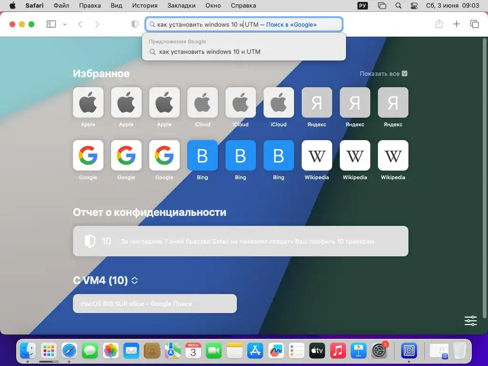Open "macOS BIG SUR обои – Google Поиск" tab
The width and height of the screenshot is (488, 366).
click(155, 304)
